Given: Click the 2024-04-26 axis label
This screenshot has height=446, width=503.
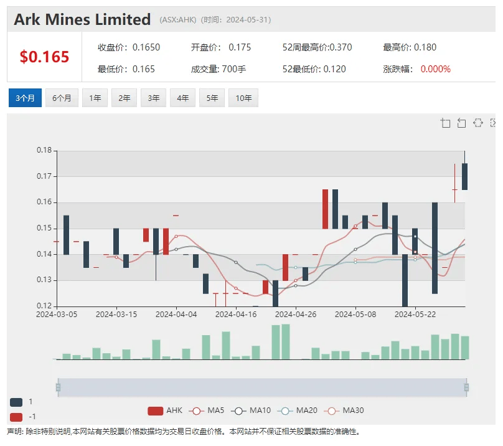Looking at the screenshot, I should tap(296, 315).
